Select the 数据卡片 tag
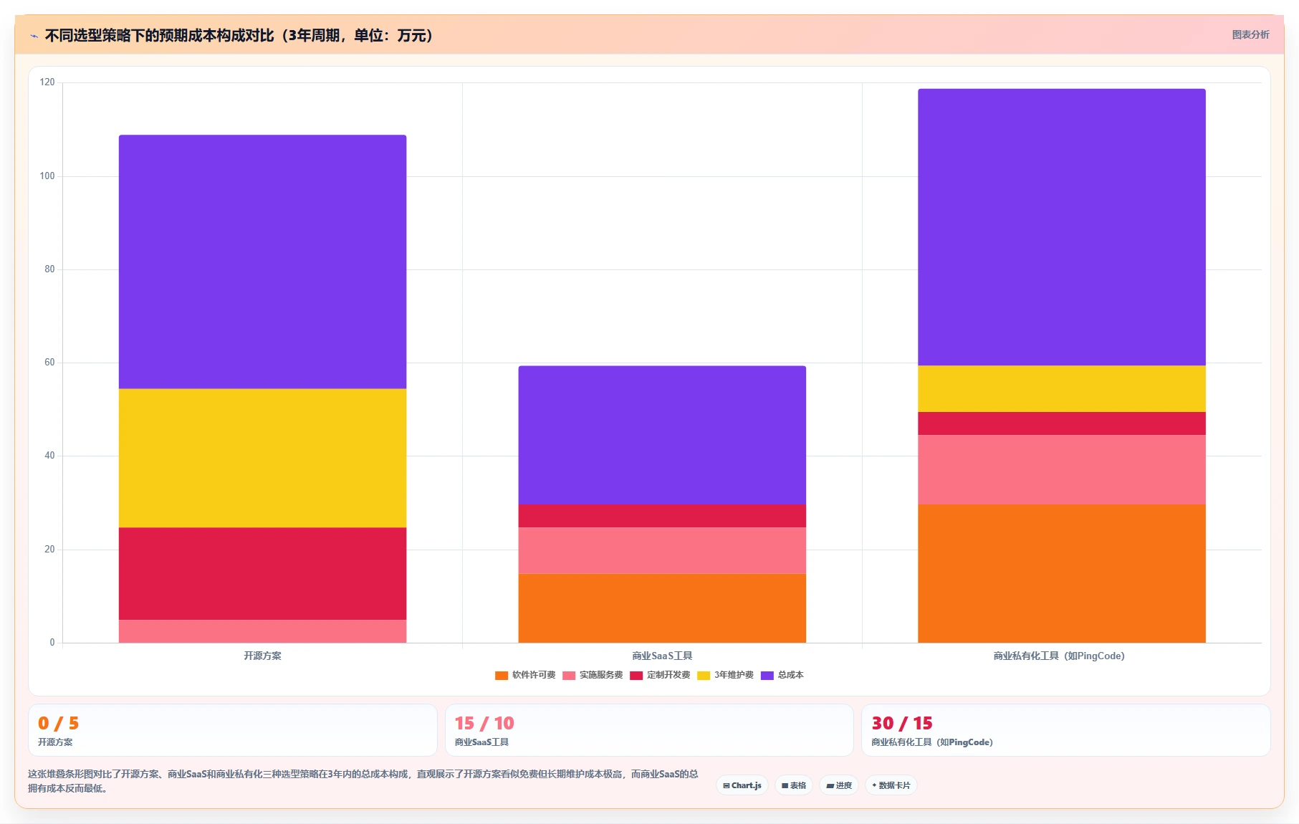This screenshot has height=824, width=1299. tap(891, 785)
